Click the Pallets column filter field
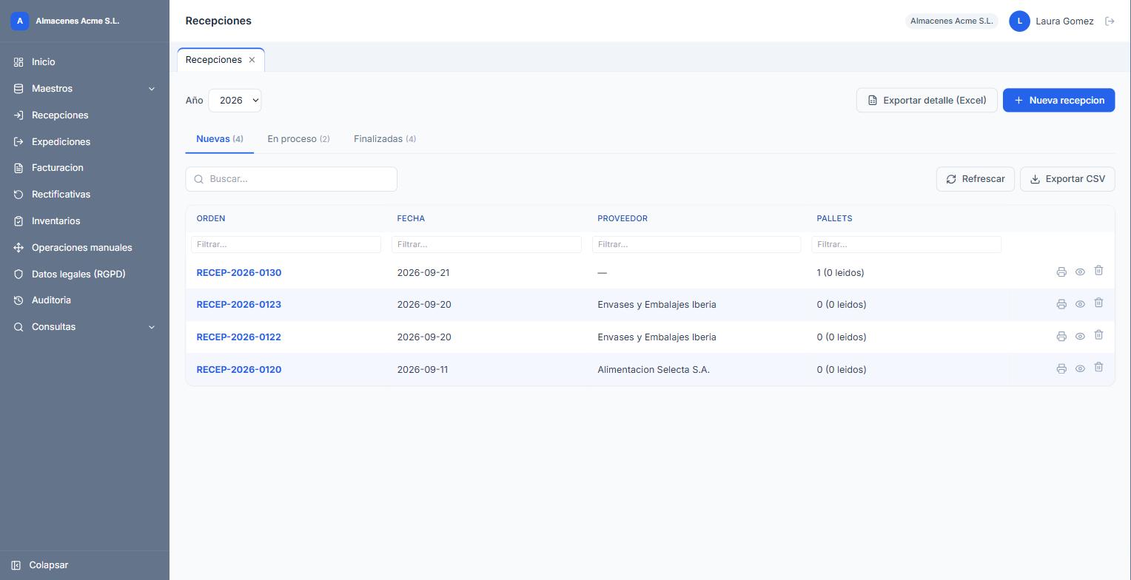The width and height of the screenshot is (1131, 580). (906, 244)
